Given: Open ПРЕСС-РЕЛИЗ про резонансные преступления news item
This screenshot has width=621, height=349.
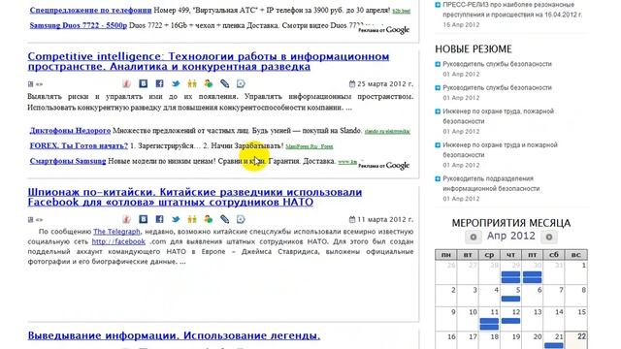Looking at the screenshot, I should tap(512, 10).
